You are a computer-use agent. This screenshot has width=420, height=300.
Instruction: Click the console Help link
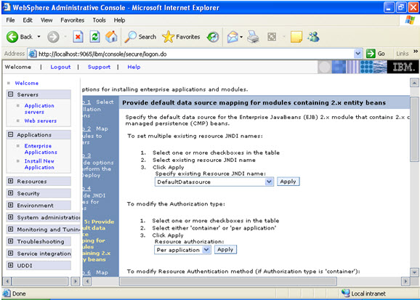134,67
